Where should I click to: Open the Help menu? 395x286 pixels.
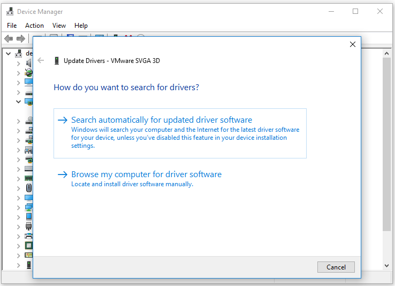coord(81,26)
